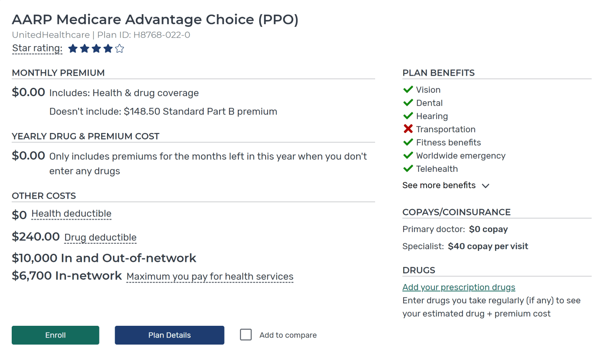
Task: Open the Drug deductible link
Action: coord(100,238)
